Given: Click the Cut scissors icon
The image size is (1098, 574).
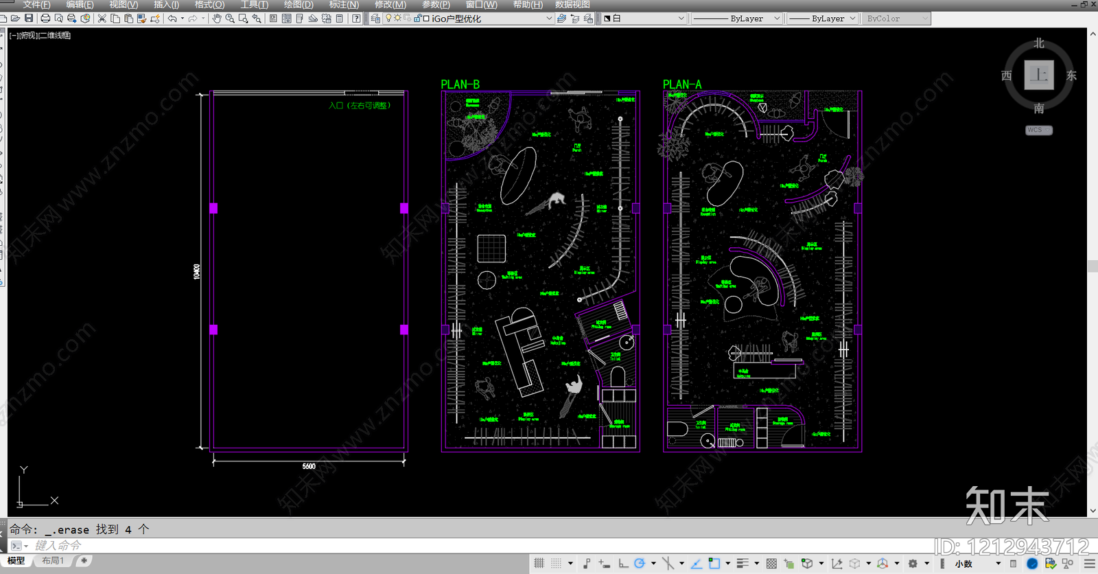Looking at the screenshot, I should (102, 19).
